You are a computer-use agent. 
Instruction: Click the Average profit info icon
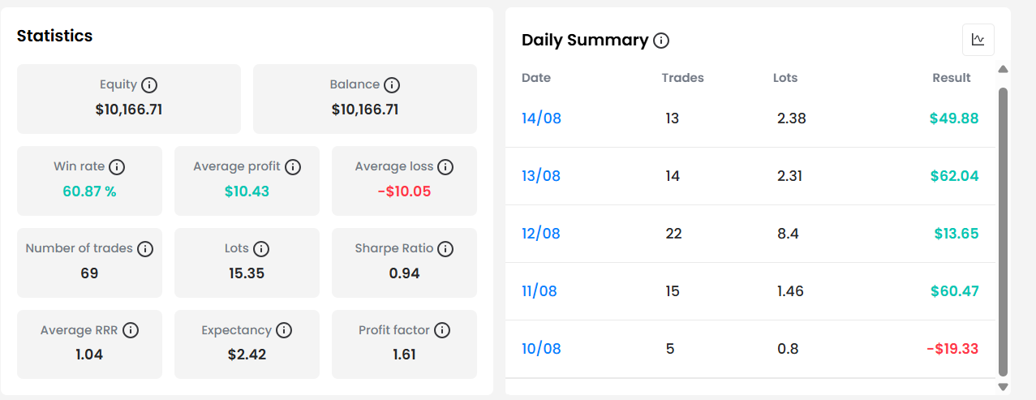point(293,167)
